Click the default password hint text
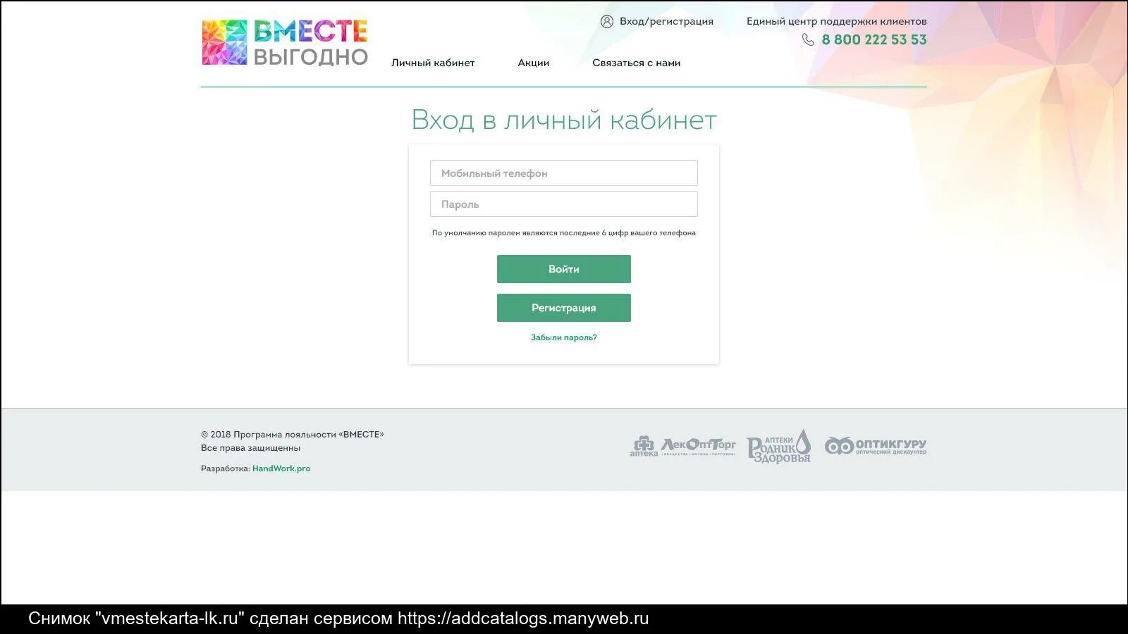This screenshot has height=634, width=1128. click(x=564, y=232)
